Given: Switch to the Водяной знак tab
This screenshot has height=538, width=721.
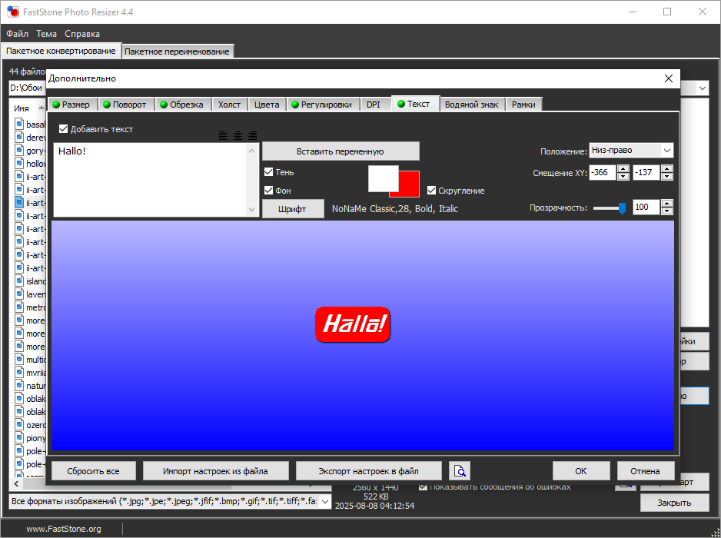Looking at the screenshot, I should 472,105.
